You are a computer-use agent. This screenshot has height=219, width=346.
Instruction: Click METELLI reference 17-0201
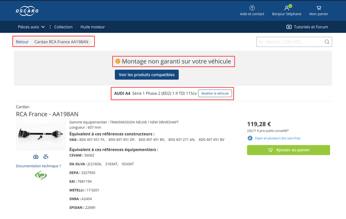93,190
